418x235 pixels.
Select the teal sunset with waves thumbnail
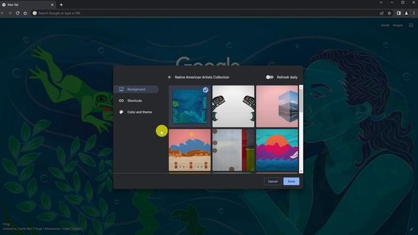[277, 150]
